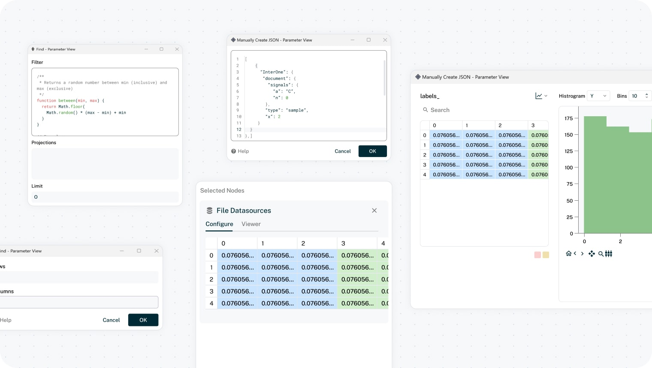Click OK in Manually Create JSON dialog
Image resolution: width=652 pixels, height=368 pixels.
pos(372,151)
